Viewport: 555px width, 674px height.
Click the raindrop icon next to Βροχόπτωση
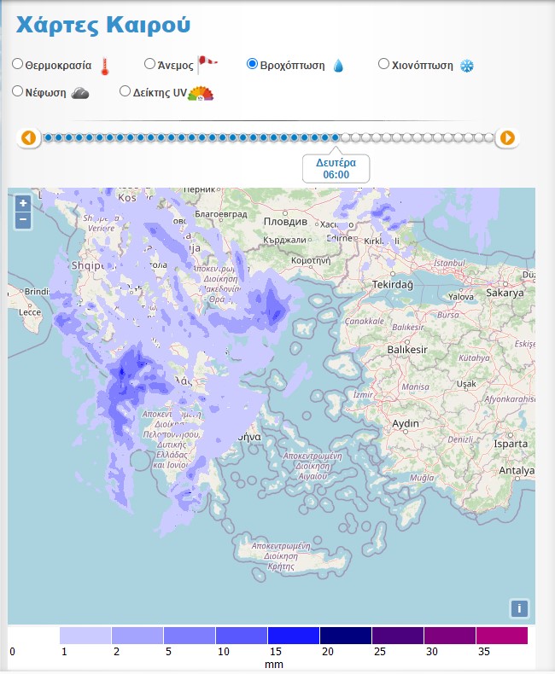338,66
